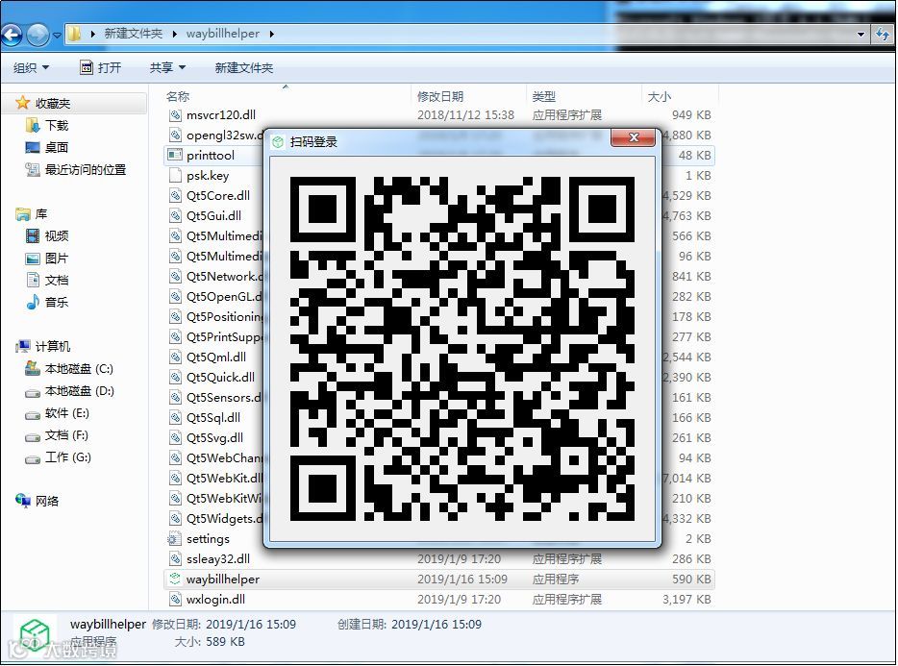Select the wxlogin.dll file icon
This screenshot has height=666, width=898.
pos(175,599)
